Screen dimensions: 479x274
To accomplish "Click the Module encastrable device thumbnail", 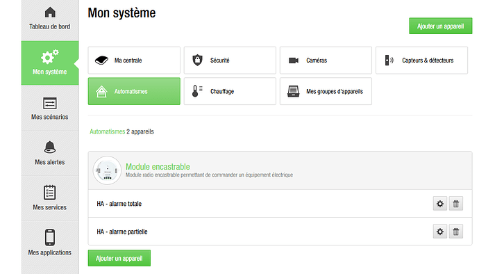I will coord(107,170).
